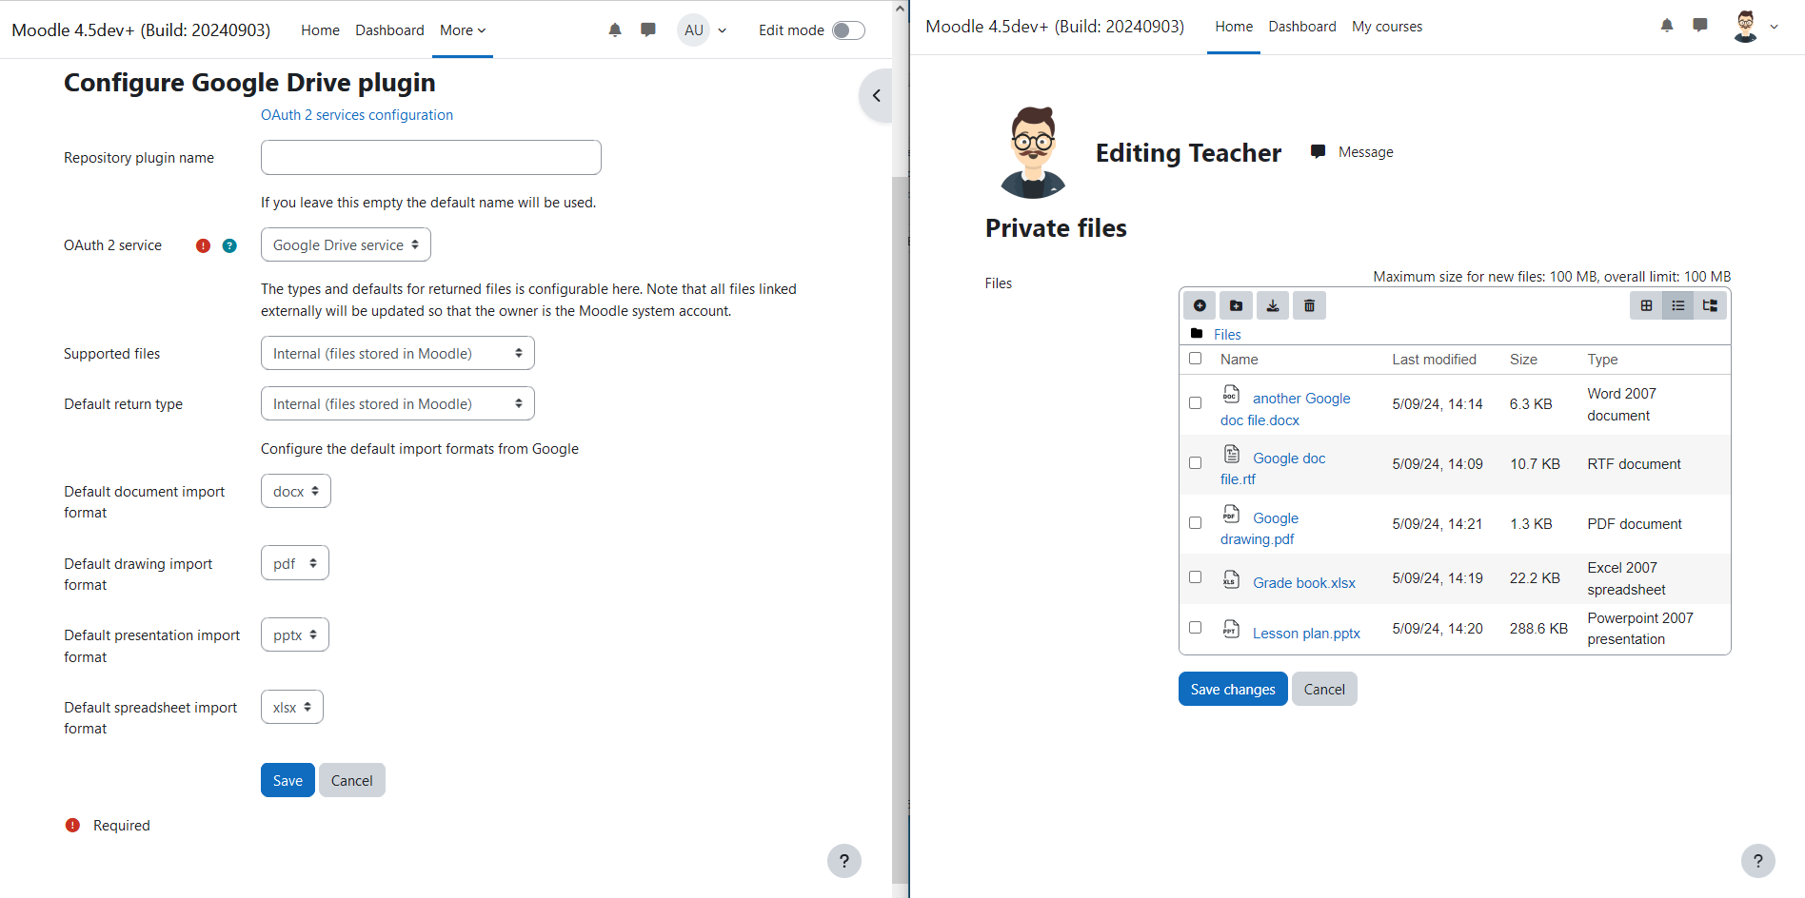The height and width of the screenshot is (898, 1805).
Task: Switch to folder tree view
Action: click(1710, 305)
